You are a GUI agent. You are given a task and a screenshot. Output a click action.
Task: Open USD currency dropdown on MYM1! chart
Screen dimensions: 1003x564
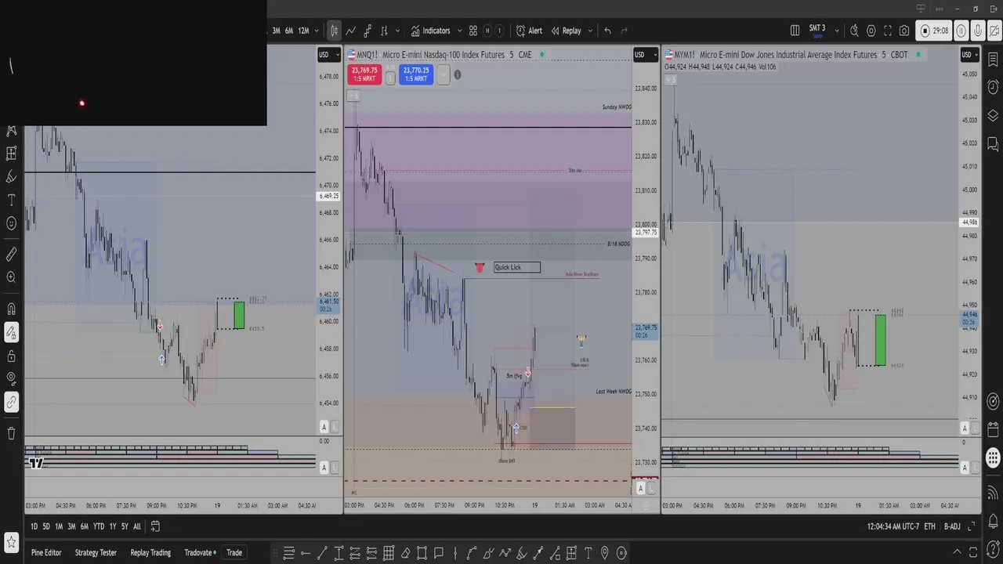pyautogui.click(x=969, y=55)
